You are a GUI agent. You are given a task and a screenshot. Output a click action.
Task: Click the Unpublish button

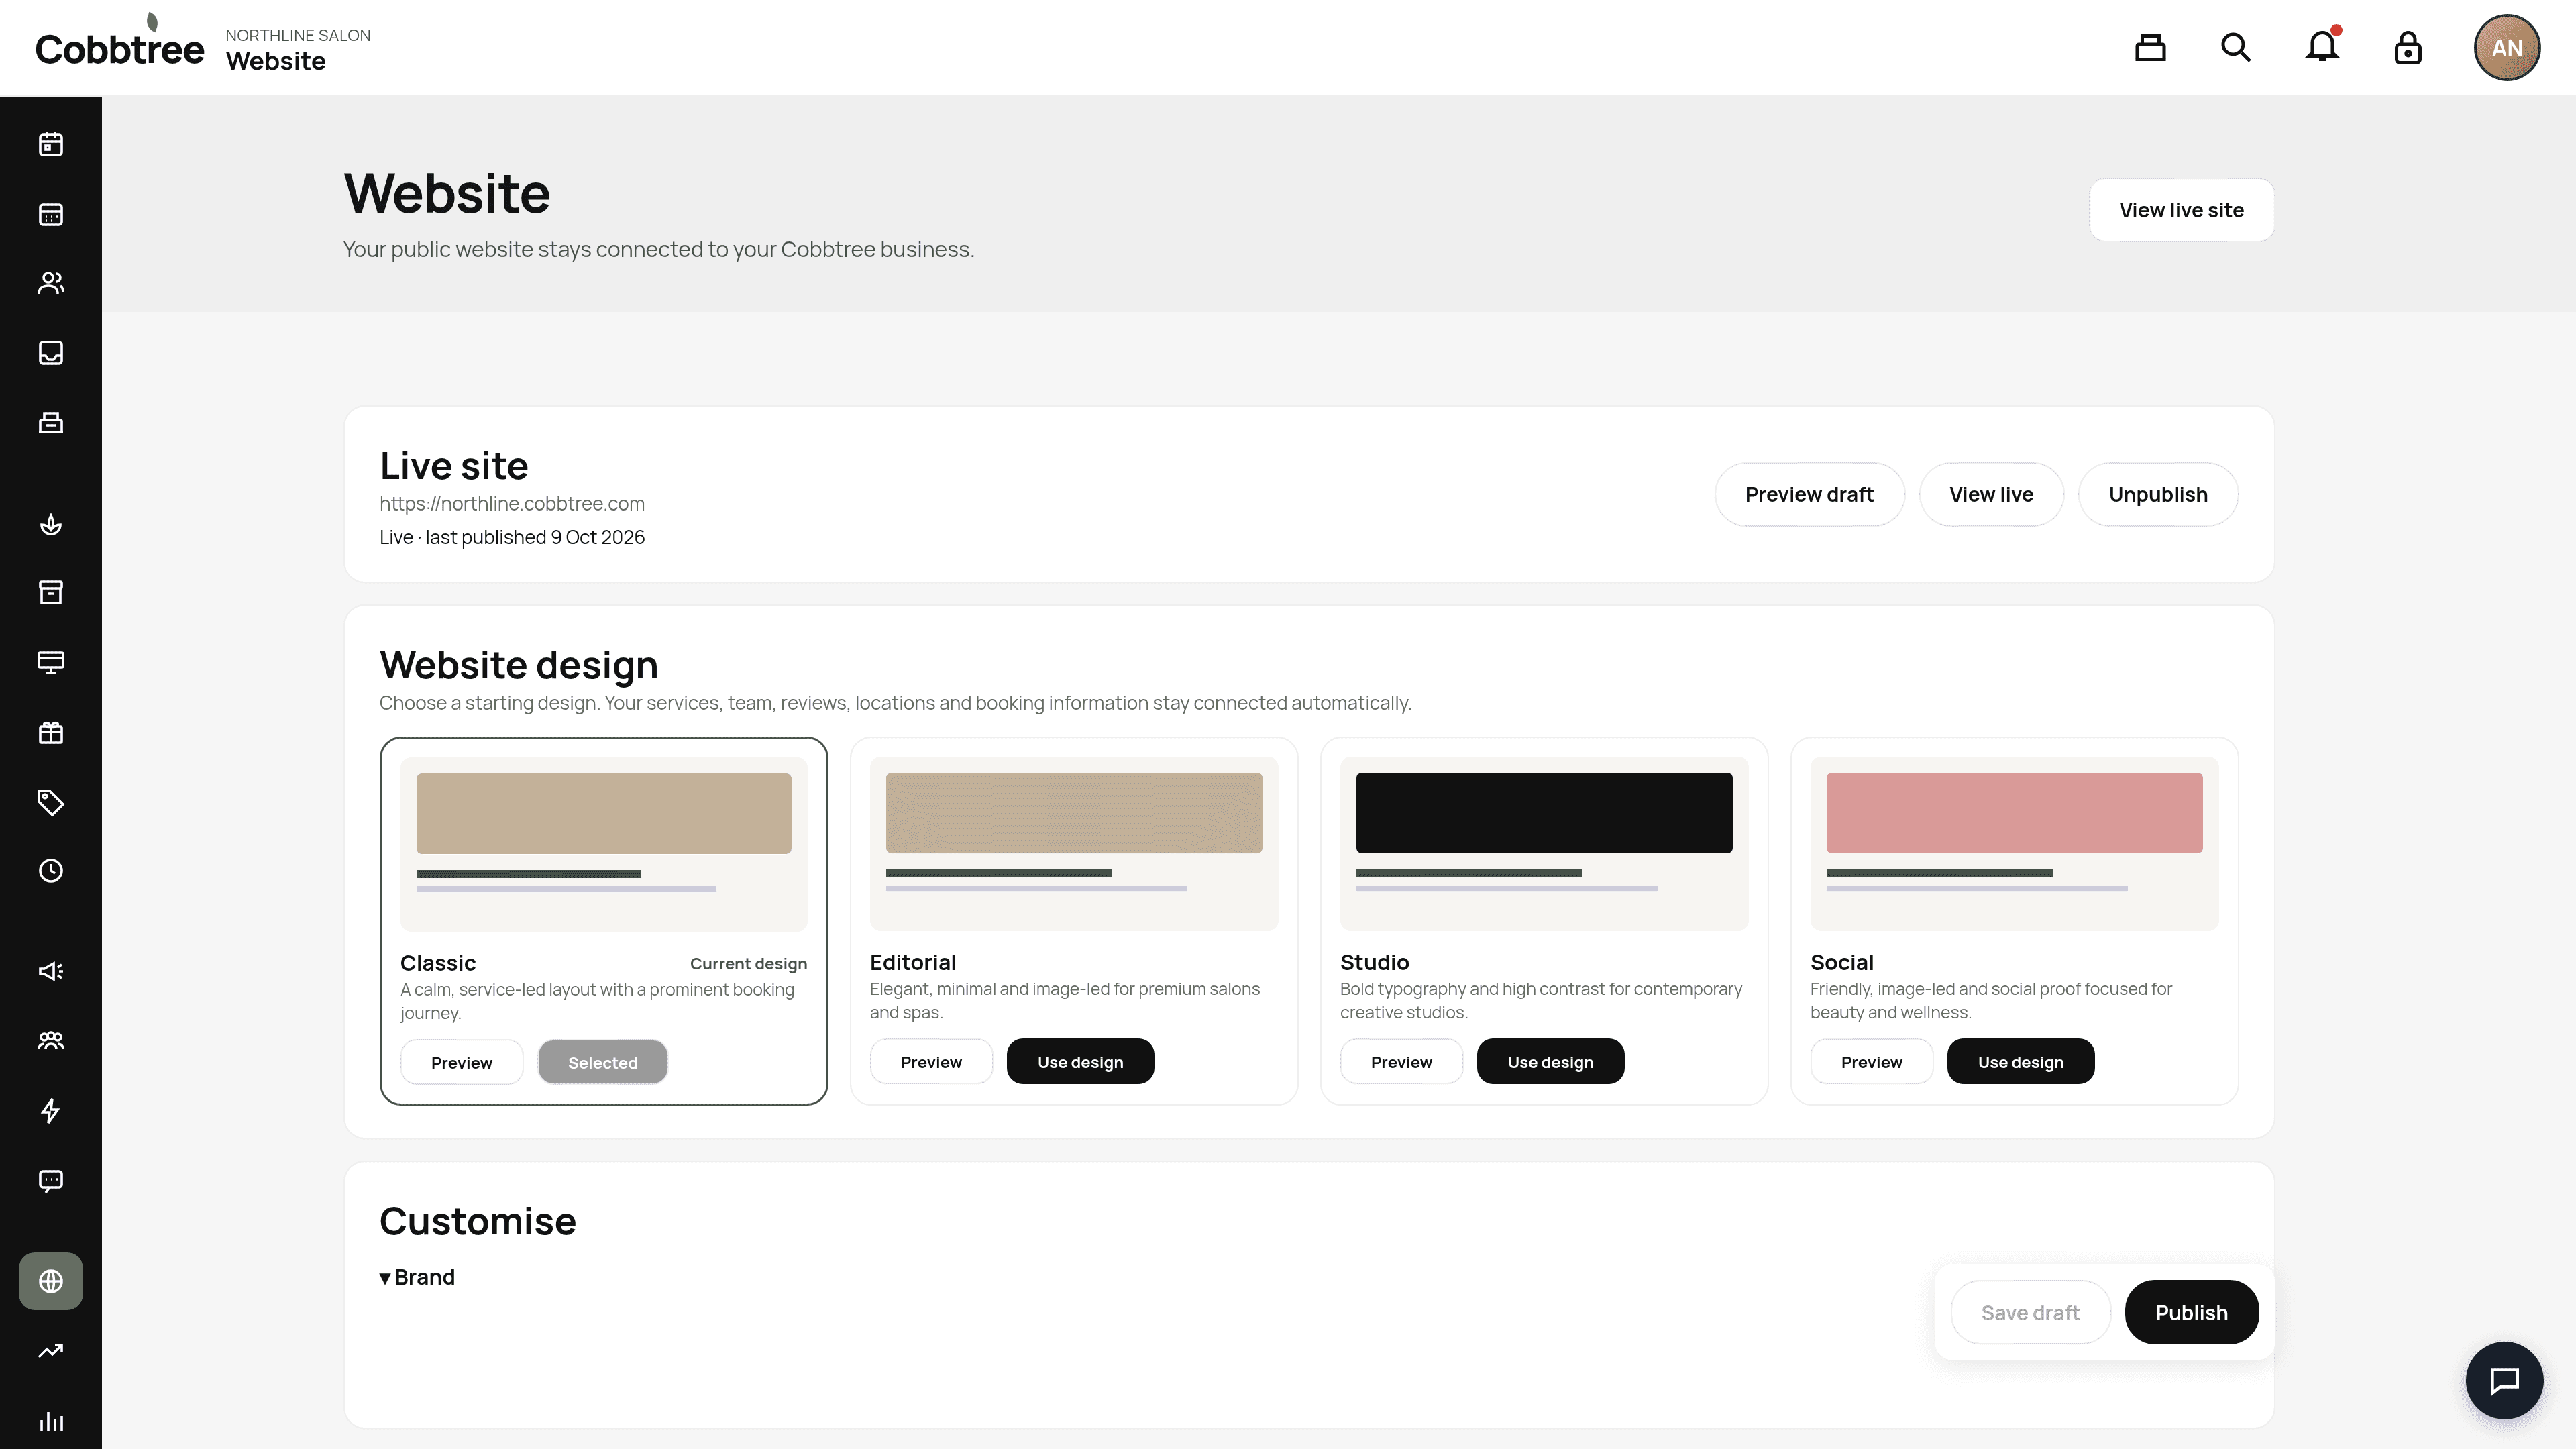pos(2158,494)
